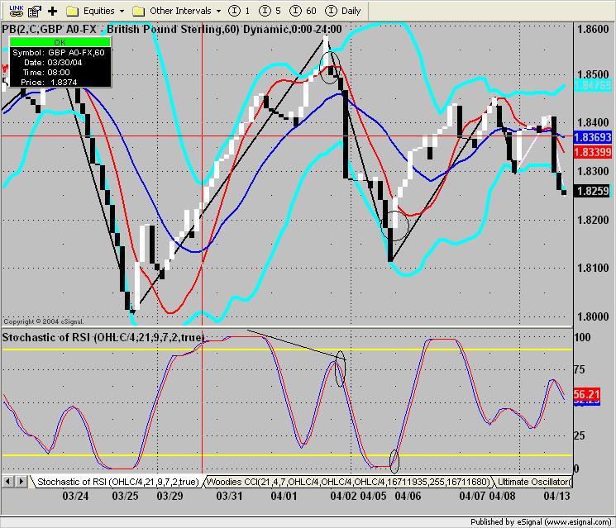Click the Date 03/30/04 row in data box
Viewport: 616px width, 528px height.
click(x=53, y=63)
